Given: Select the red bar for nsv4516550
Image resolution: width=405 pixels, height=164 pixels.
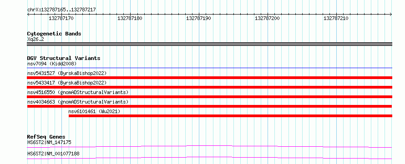Looking at the screenshot, I should click(209, 97).
